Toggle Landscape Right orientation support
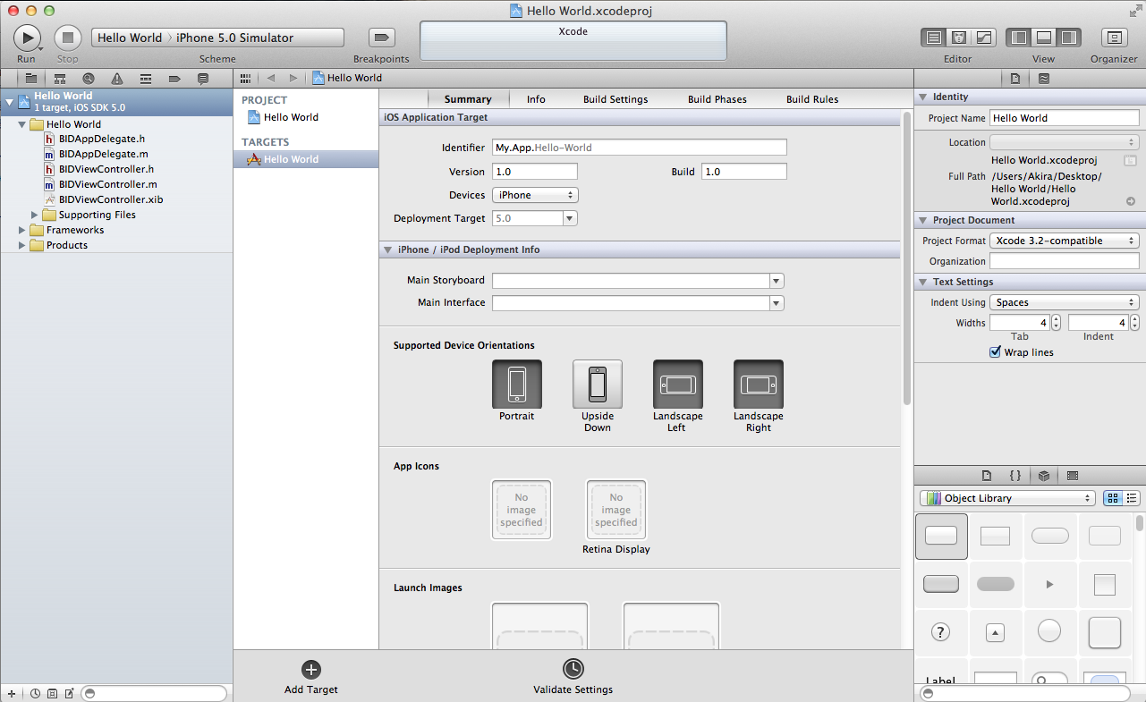This screenshot has width=1146, height=702. (759, 385)
